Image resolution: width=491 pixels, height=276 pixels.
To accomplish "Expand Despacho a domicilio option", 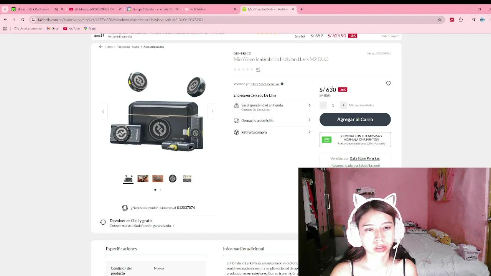I will tap(272, 120).
